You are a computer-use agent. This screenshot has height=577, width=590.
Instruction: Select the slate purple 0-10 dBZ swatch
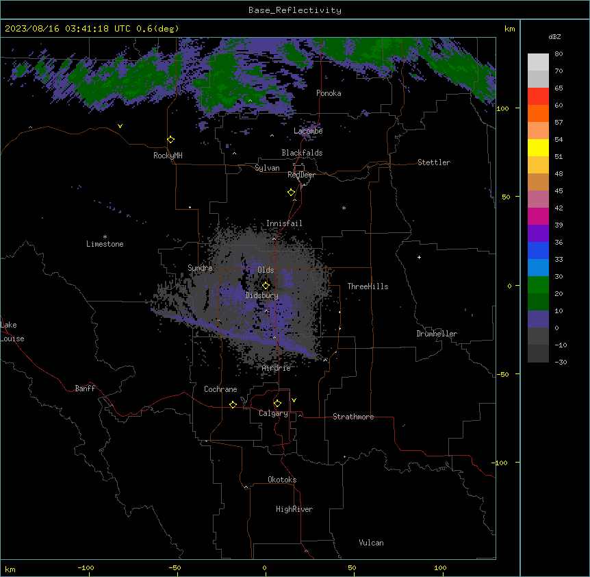click(538, 319)
